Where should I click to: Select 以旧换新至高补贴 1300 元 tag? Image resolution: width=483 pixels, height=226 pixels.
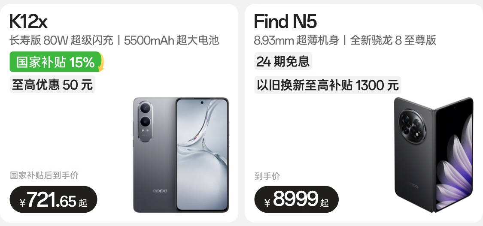coord(328,84)
